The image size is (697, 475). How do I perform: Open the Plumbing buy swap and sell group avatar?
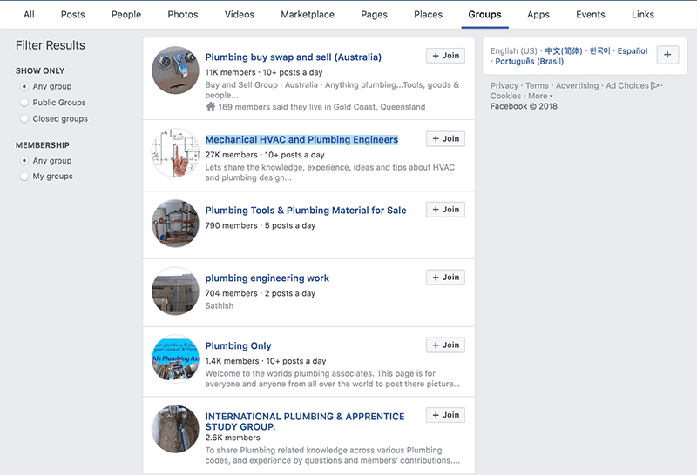click(x=176, y=70)
